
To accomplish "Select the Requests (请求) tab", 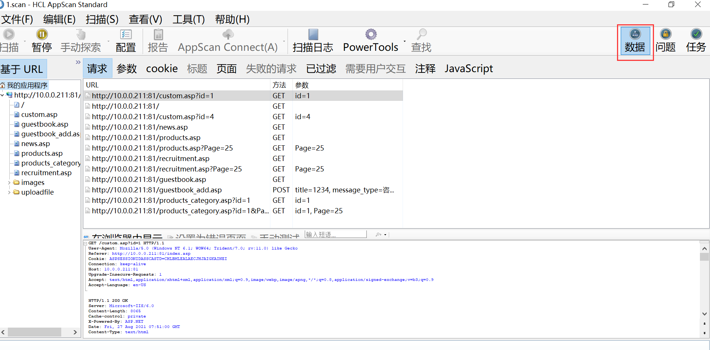I will point(97,68).
